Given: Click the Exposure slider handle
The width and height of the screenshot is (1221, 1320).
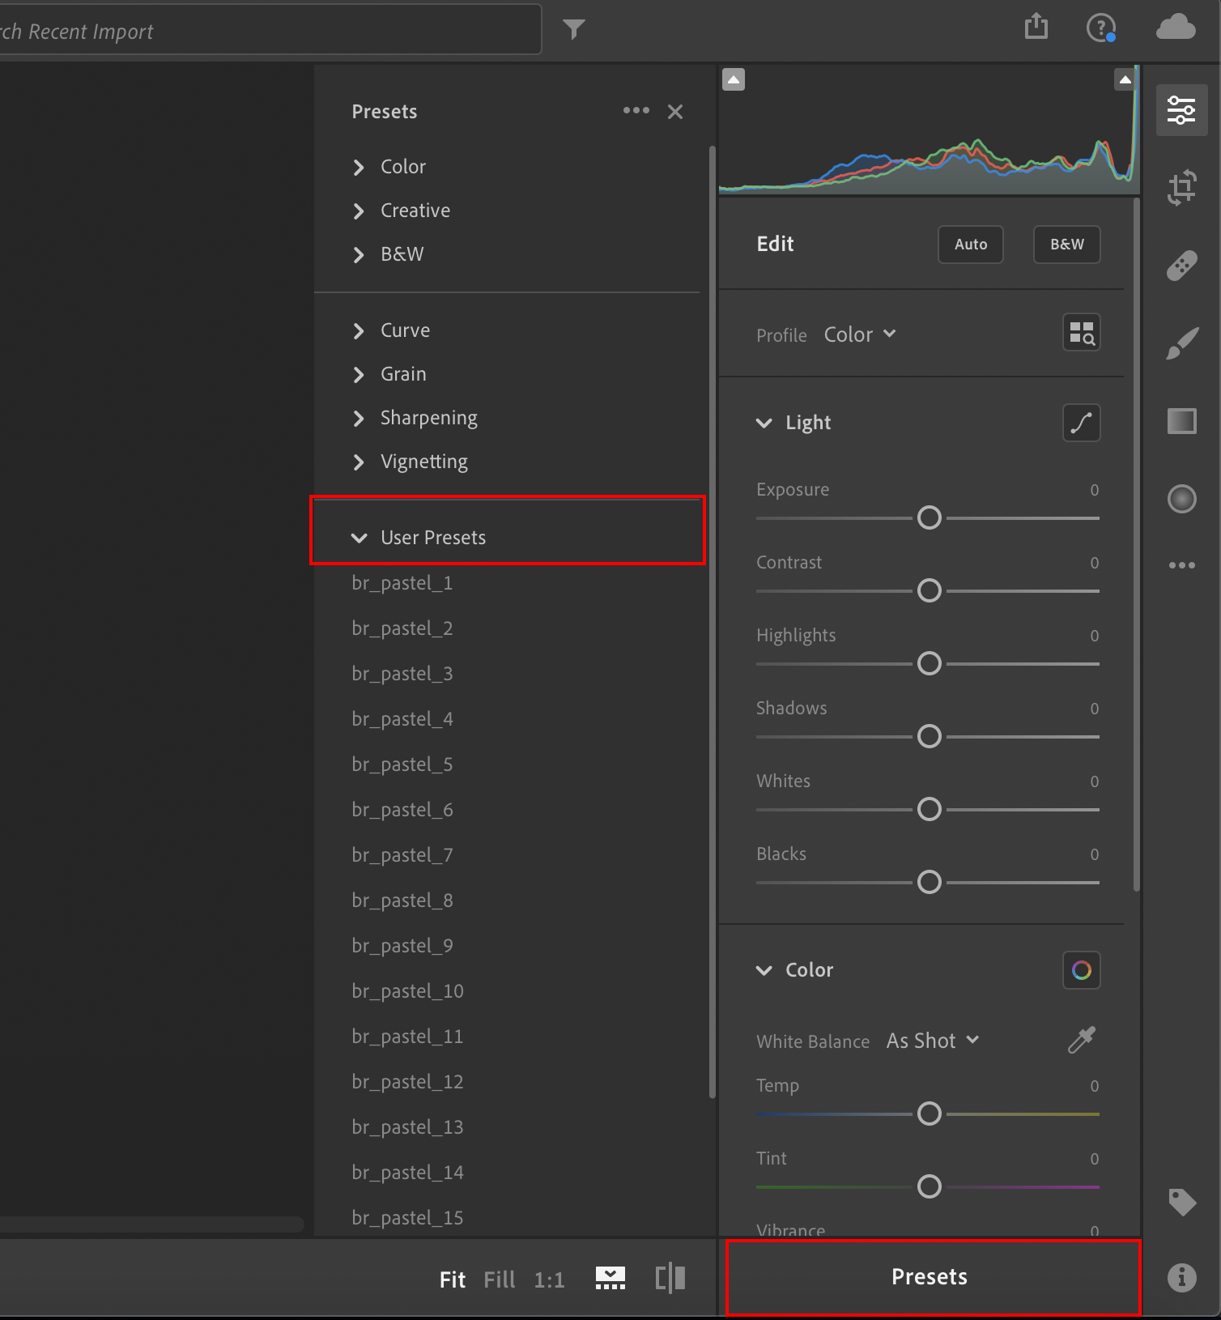Looking at the screenshot, I should click(930, 517).
